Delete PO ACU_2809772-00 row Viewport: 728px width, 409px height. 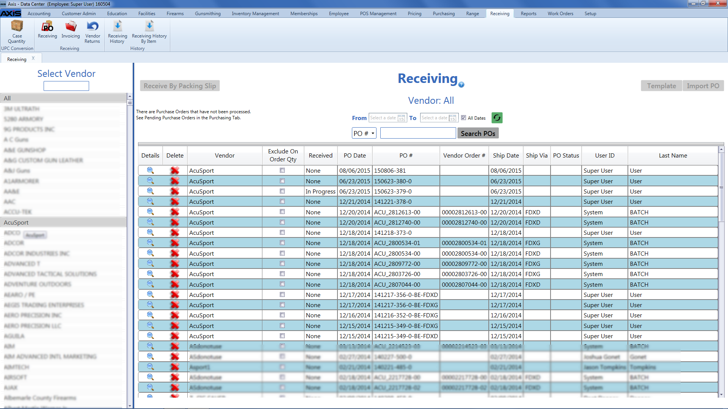pos(175,264)
